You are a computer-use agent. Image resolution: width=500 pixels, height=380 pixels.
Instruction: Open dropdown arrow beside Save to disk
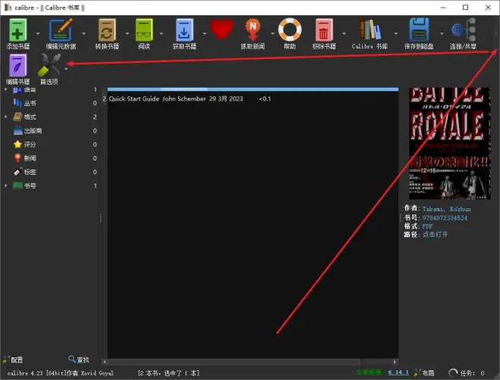coord(442,33)
